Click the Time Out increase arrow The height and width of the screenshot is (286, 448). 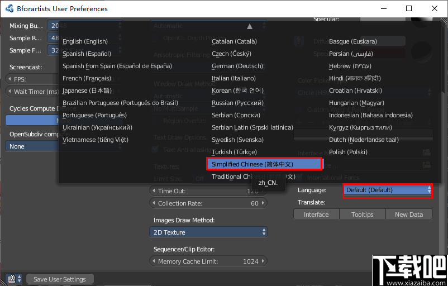(264, 190)
